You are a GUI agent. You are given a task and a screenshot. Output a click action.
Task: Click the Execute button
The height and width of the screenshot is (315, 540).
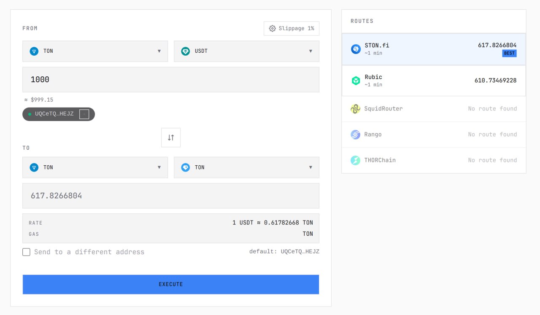click(171, 284)
